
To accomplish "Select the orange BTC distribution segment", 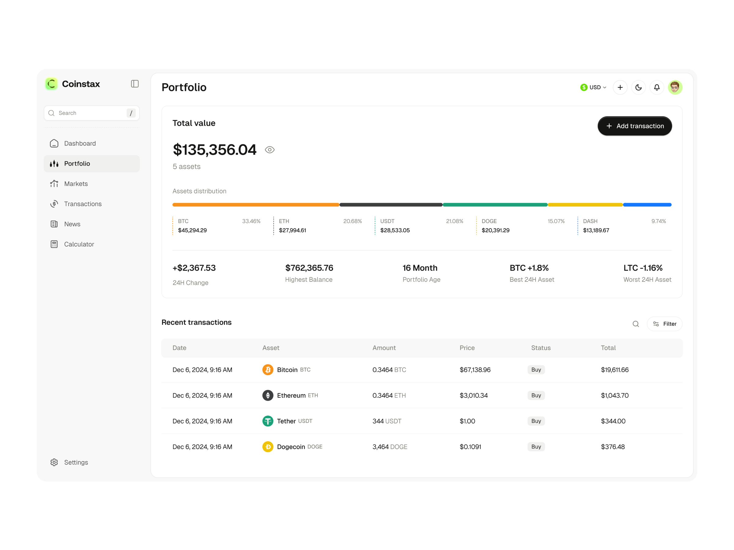I will tap(255, 204).
